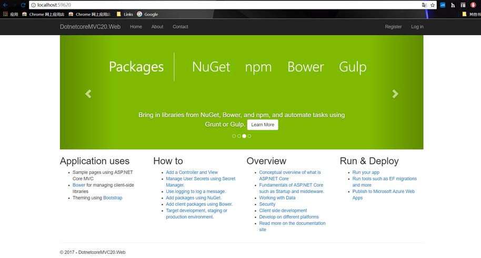Open the About nav menu item
Viewport: 481px width, 258px height.
(x=157, y=27)
